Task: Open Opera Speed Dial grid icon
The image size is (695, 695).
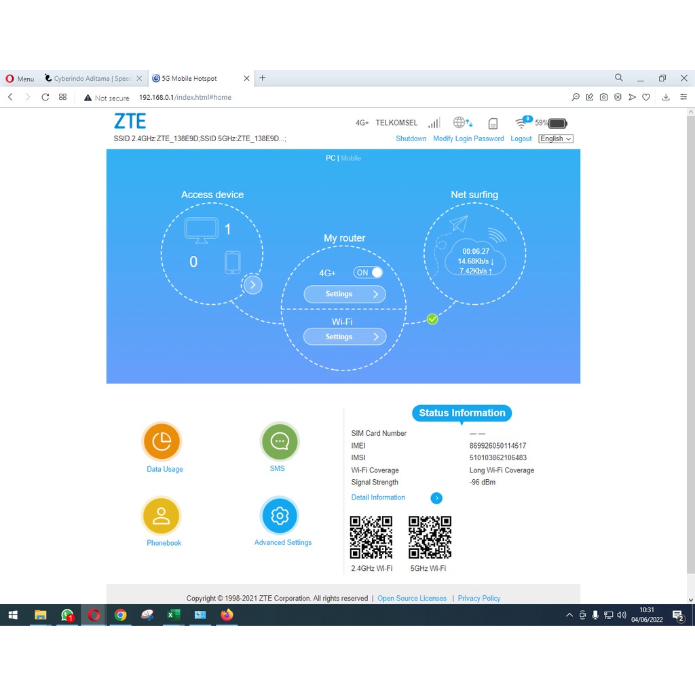Action: (63, 97)
